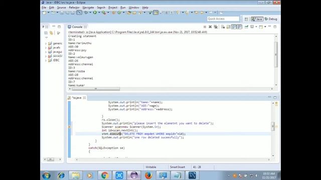
Task: Switch to the Debug perspective
Action: [x=271, y=19]
